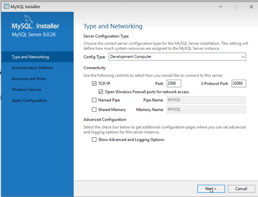The height and width of the screenshot is (197, 258).
Task: Click the 'Type and Networking' page heading
Action: click(x=113, y=26)
